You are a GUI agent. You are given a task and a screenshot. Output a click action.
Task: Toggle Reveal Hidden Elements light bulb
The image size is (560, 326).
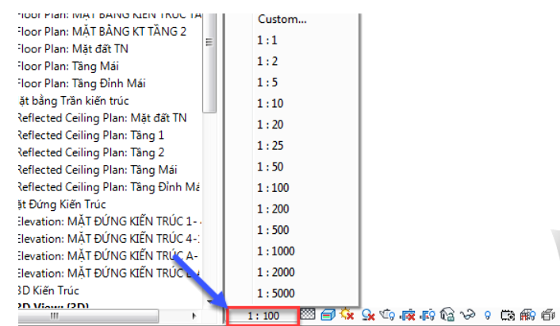click(487, 316)
